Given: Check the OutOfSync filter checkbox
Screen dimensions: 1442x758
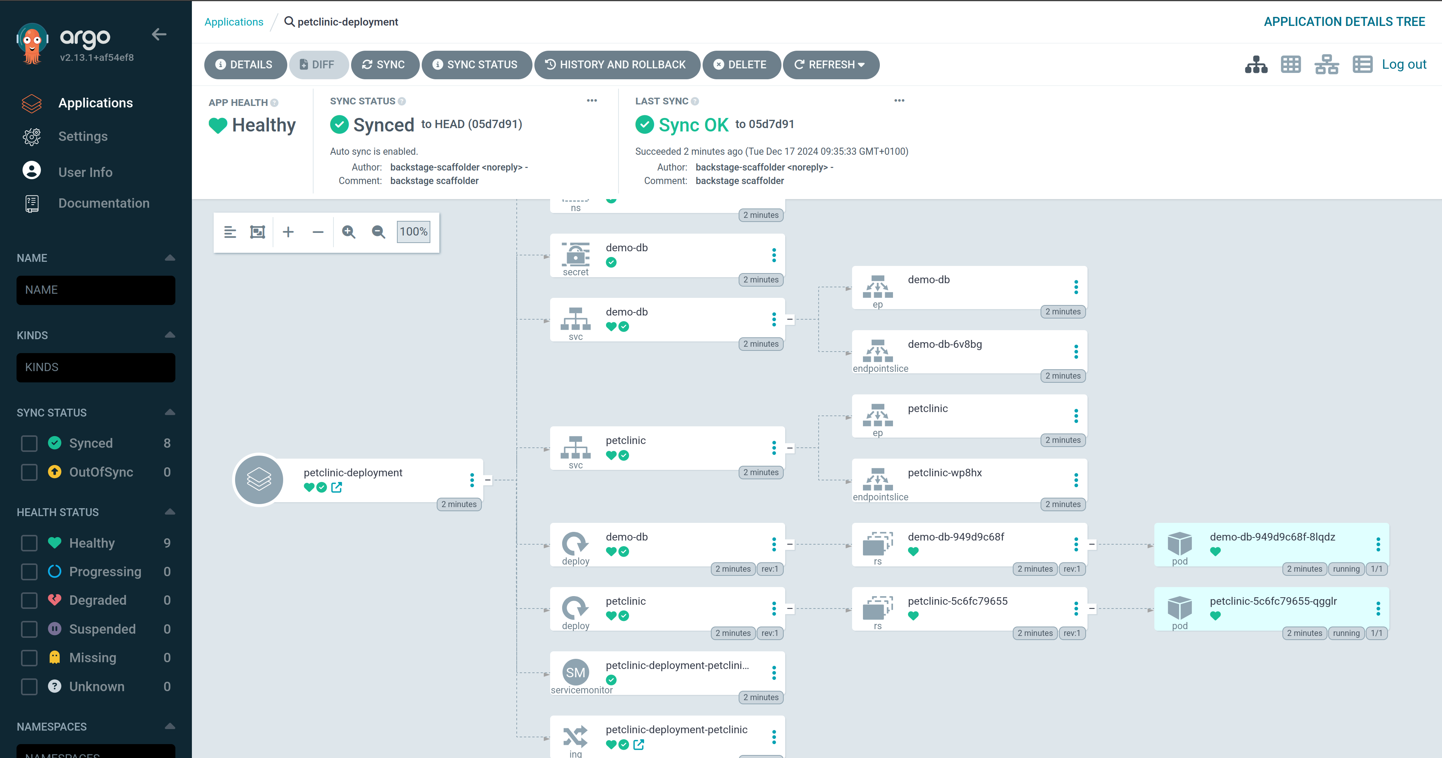Looking at the screenshot, I should point(29,473).
